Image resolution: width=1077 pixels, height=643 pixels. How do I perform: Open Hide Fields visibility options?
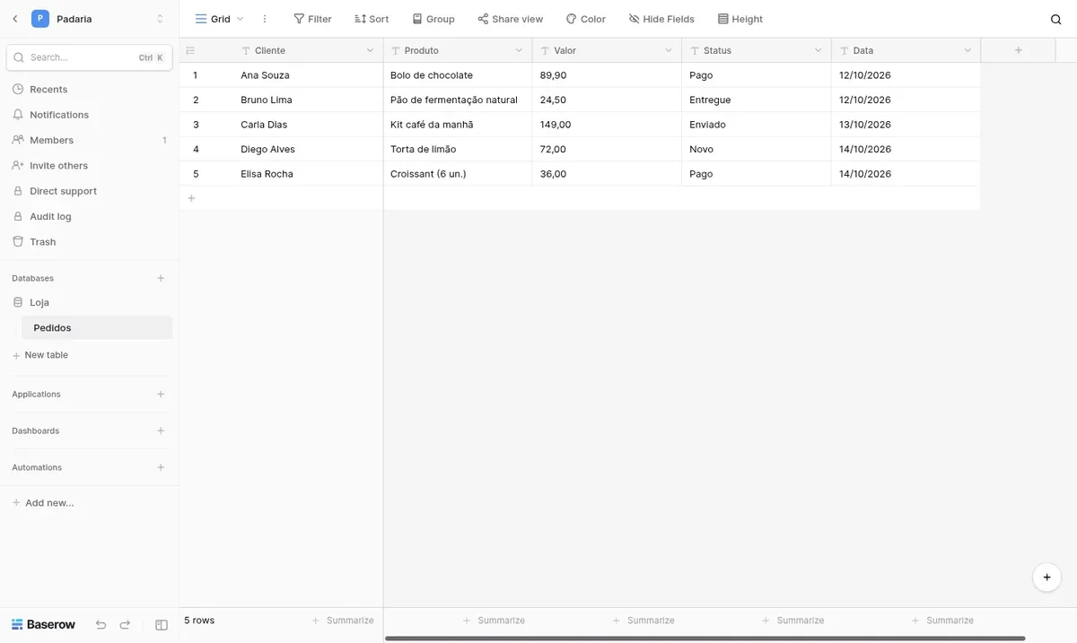coord(661,19)
